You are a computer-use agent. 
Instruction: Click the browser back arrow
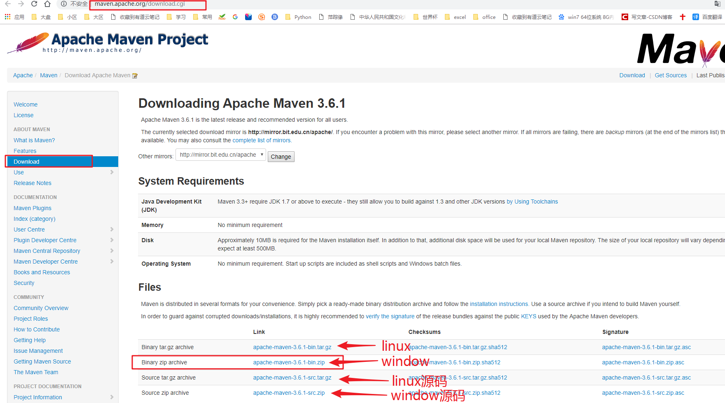point(8,4)
